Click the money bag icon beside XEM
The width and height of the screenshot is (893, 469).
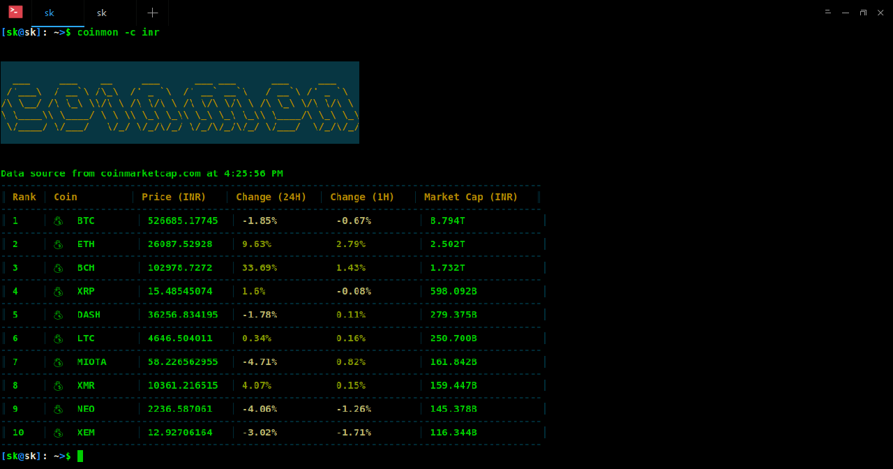tap(59, 433)
